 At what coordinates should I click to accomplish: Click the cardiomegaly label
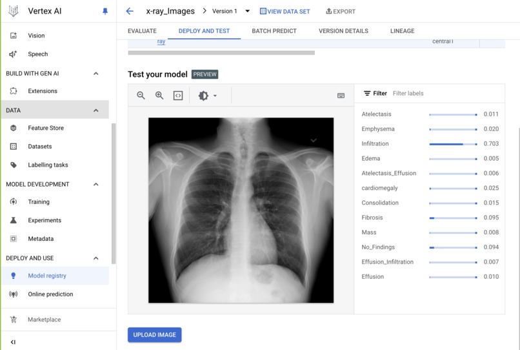(x=379, y=188)
